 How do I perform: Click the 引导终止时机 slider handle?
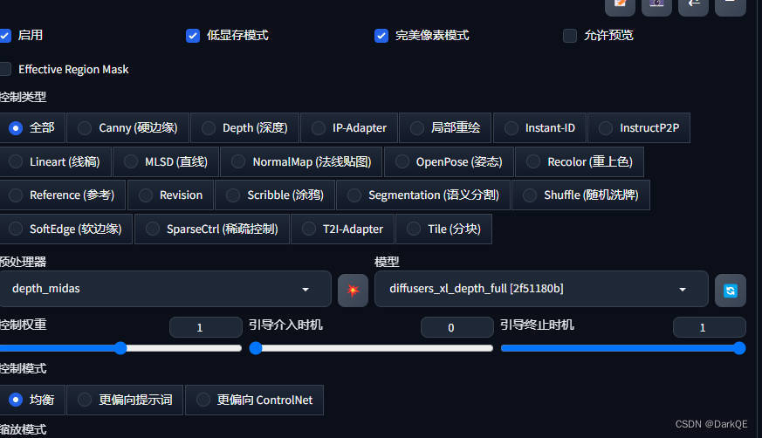pos(739,347)
